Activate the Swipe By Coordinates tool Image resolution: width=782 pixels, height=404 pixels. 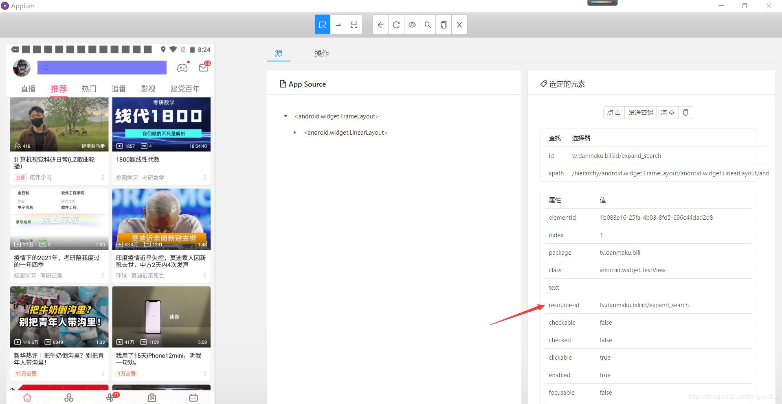pos(338,25)
